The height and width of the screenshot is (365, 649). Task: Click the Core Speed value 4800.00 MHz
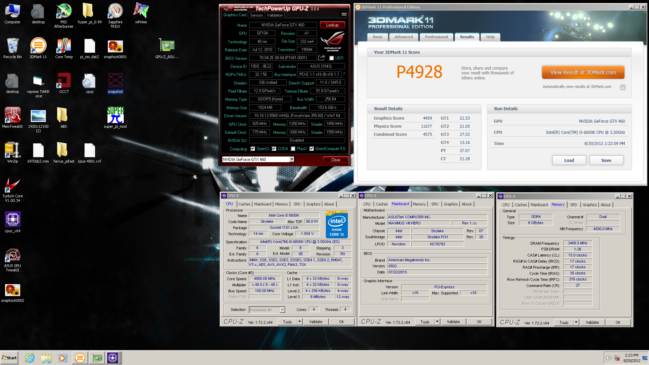pyautogui.click(x=265, y=278)
